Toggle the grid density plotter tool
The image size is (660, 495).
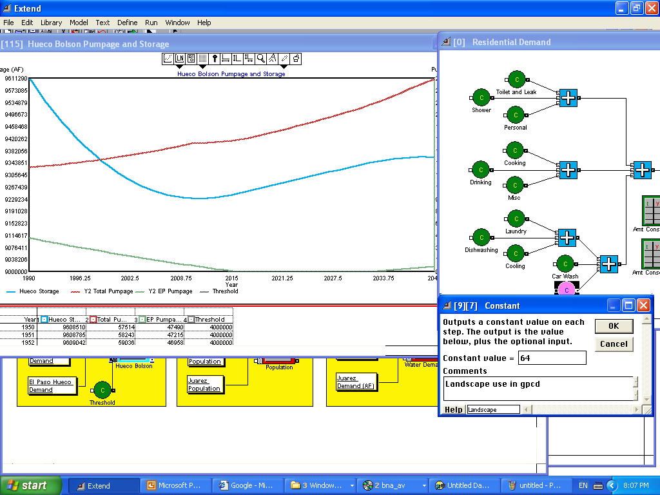202,59
